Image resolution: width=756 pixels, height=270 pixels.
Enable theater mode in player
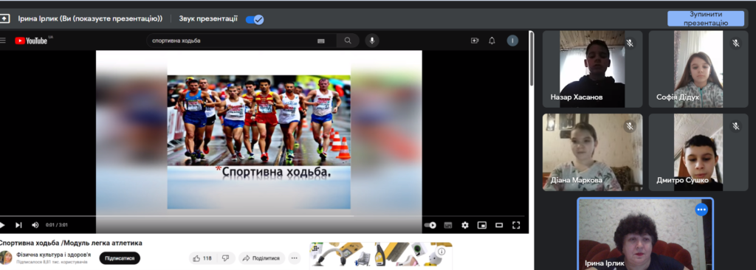[x=499, y=225]
